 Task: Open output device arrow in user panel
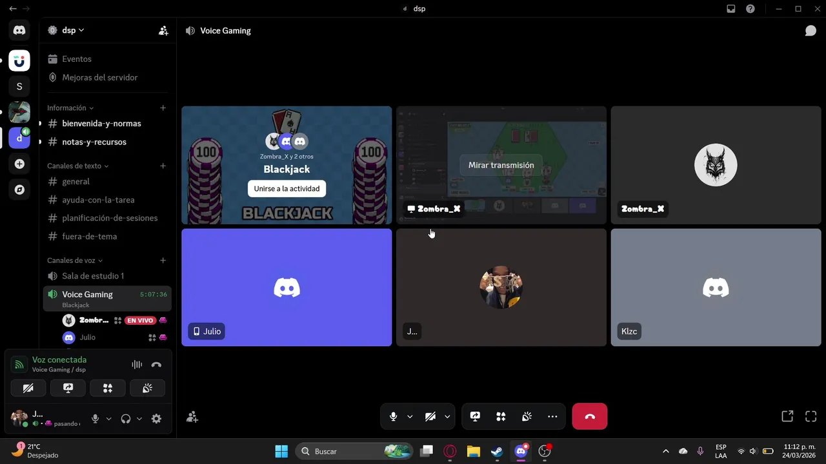coord(139,419)
